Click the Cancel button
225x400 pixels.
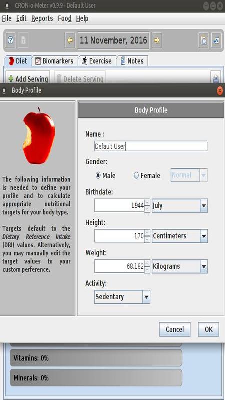click(175, 329)
